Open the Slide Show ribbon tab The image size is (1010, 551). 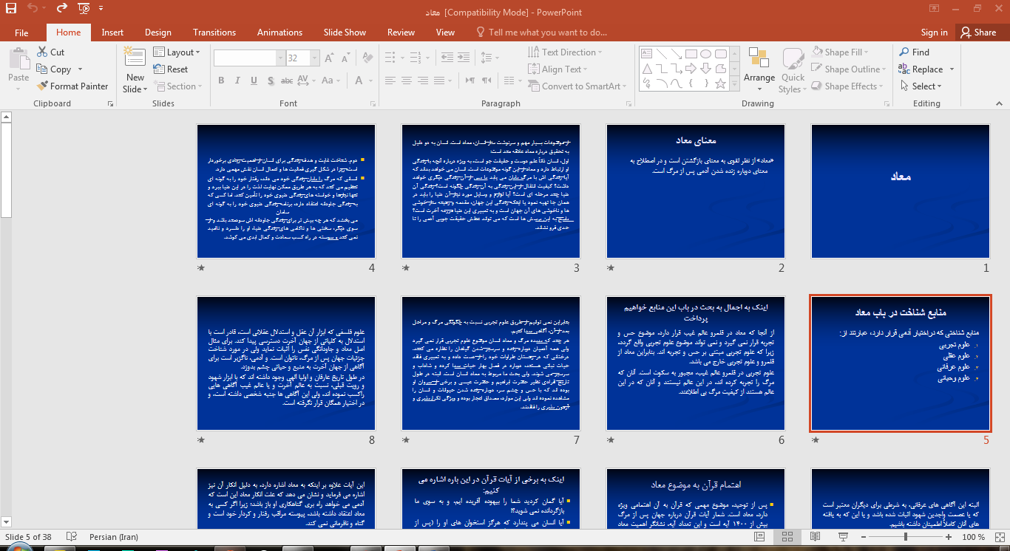pyautogui.click(x=345, y=32)
